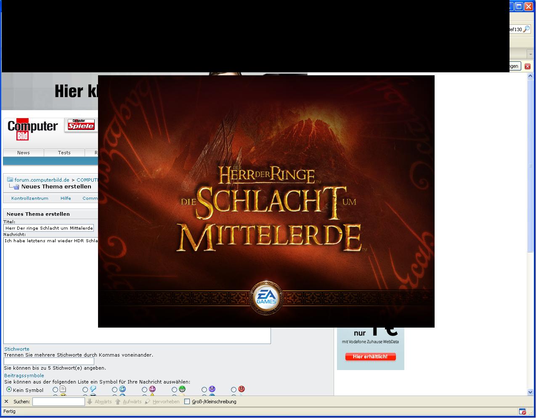Click the status bar popup blocker icon
536x418 pixels.
(x=522, y=411)
